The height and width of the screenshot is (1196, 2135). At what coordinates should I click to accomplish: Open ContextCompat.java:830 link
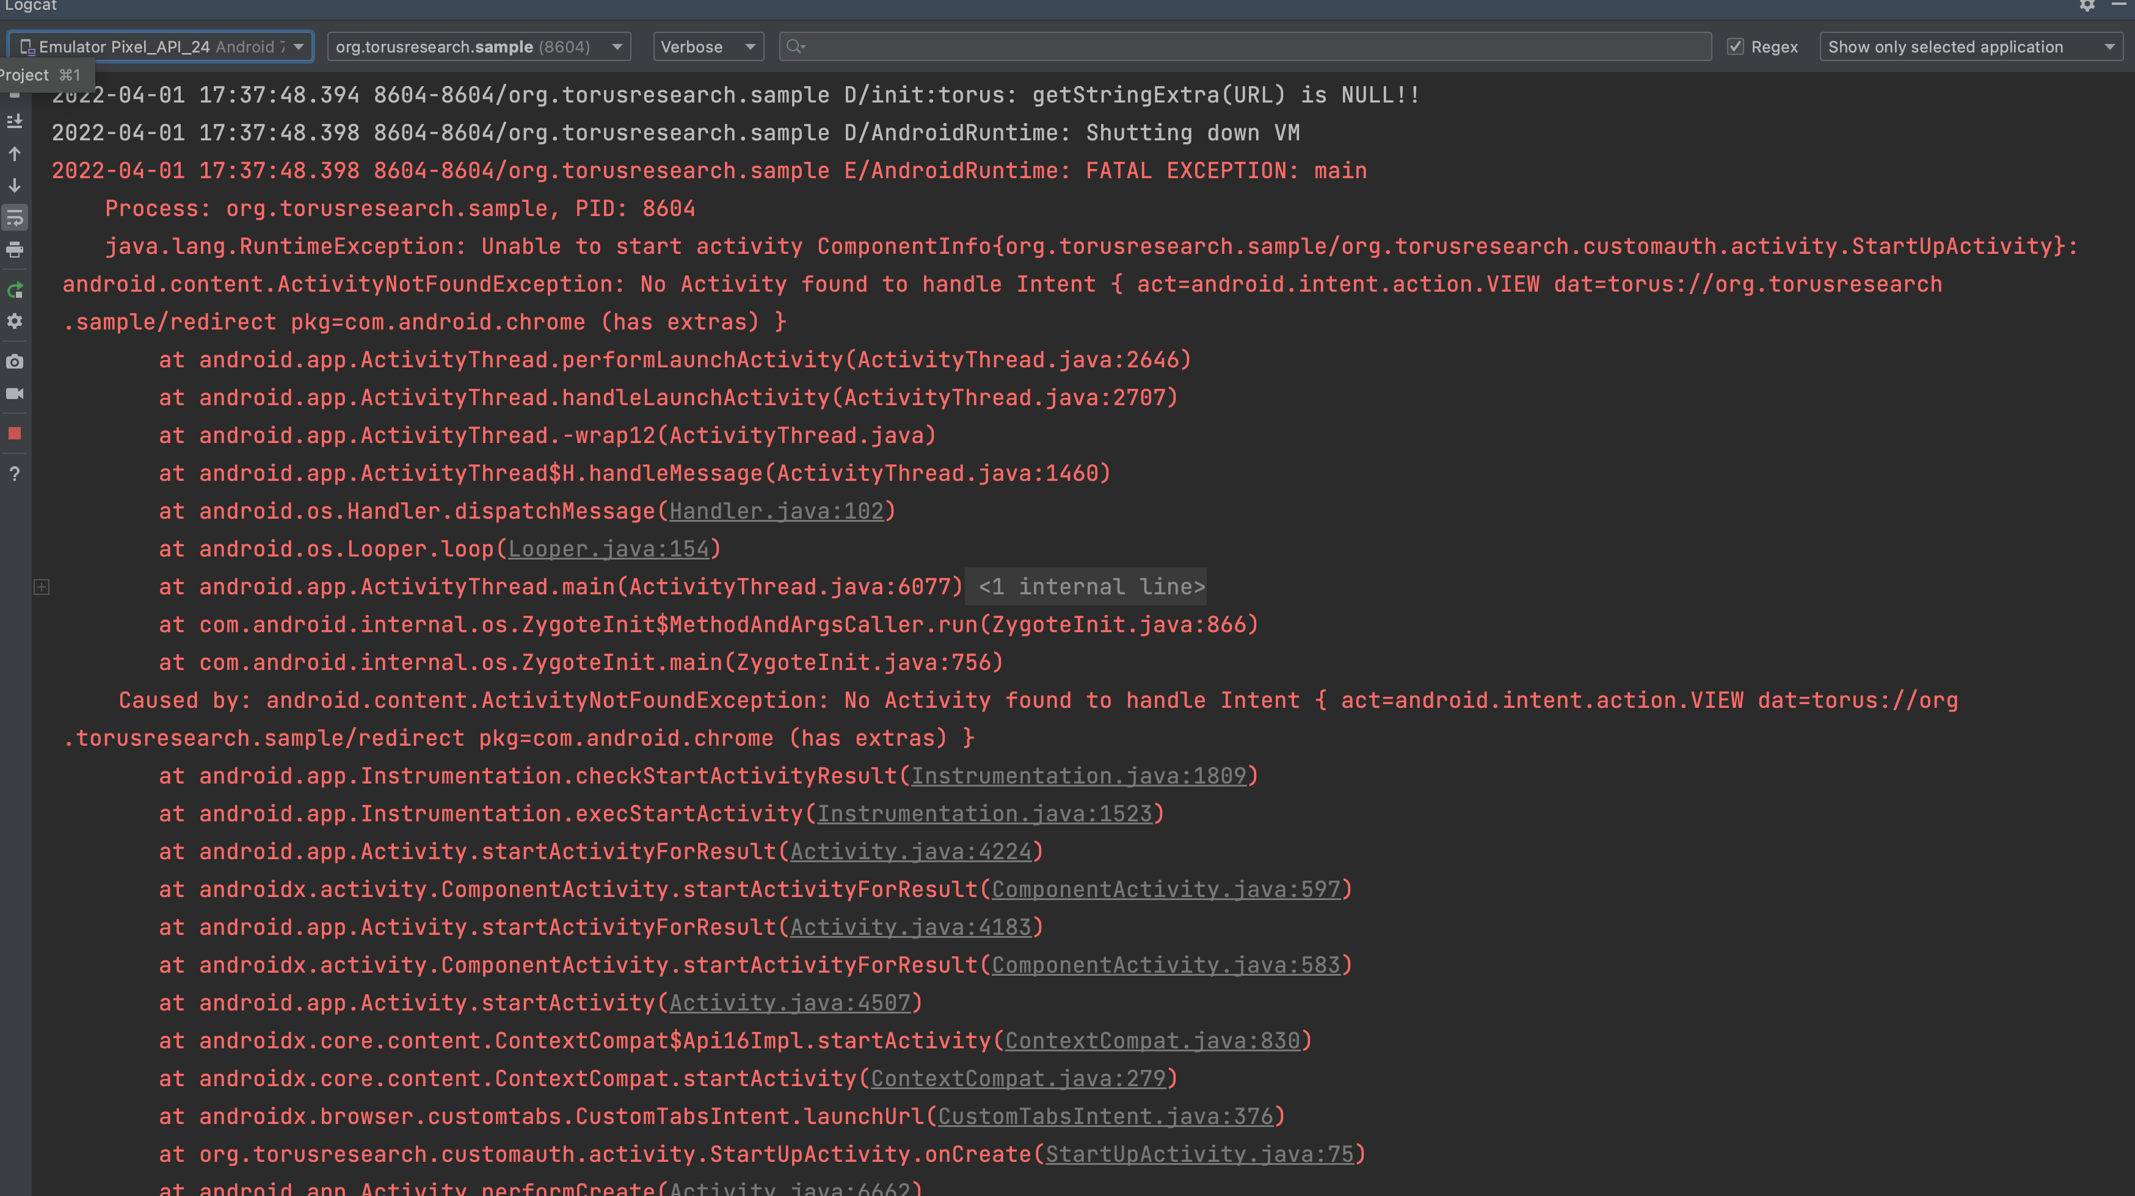[1153, 1040]
